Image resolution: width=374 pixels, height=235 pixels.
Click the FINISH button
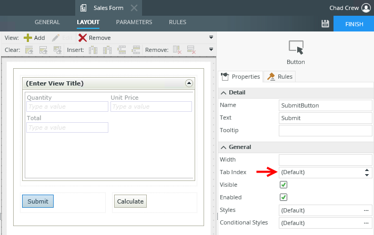click(x=354, y=24)
